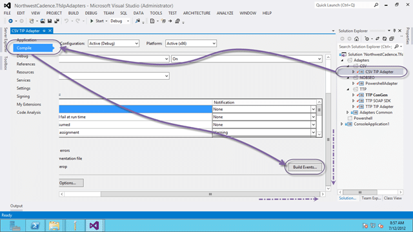This screenshot has height=232, width=413.
Task: Switch to the Class View tab
Action: (393, 198)
